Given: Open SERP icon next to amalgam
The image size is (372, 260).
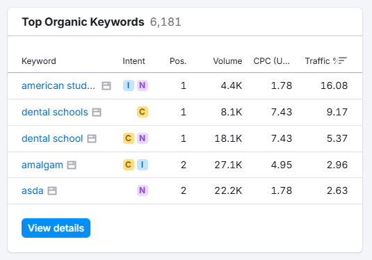Looking at the screenshot, I should pyautogui.click(x=72, y=165).
